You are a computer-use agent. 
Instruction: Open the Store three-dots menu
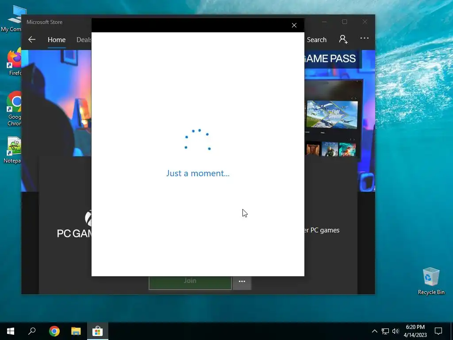[x=365, y=38]
